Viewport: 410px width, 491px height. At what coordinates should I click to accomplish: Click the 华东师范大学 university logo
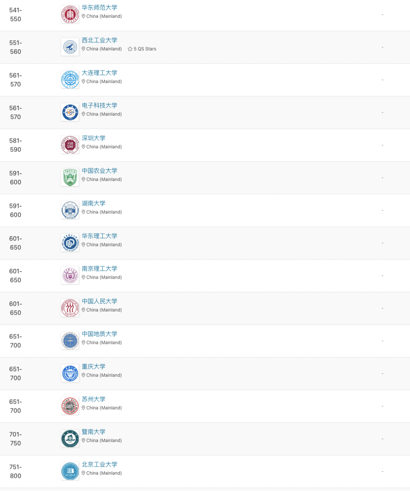70,15
